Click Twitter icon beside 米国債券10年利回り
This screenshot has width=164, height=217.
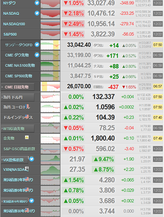[32, 201]
